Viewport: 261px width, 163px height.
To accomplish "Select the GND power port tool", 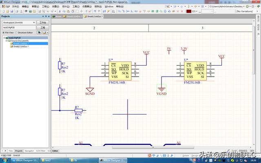I will tap(140, 11).
